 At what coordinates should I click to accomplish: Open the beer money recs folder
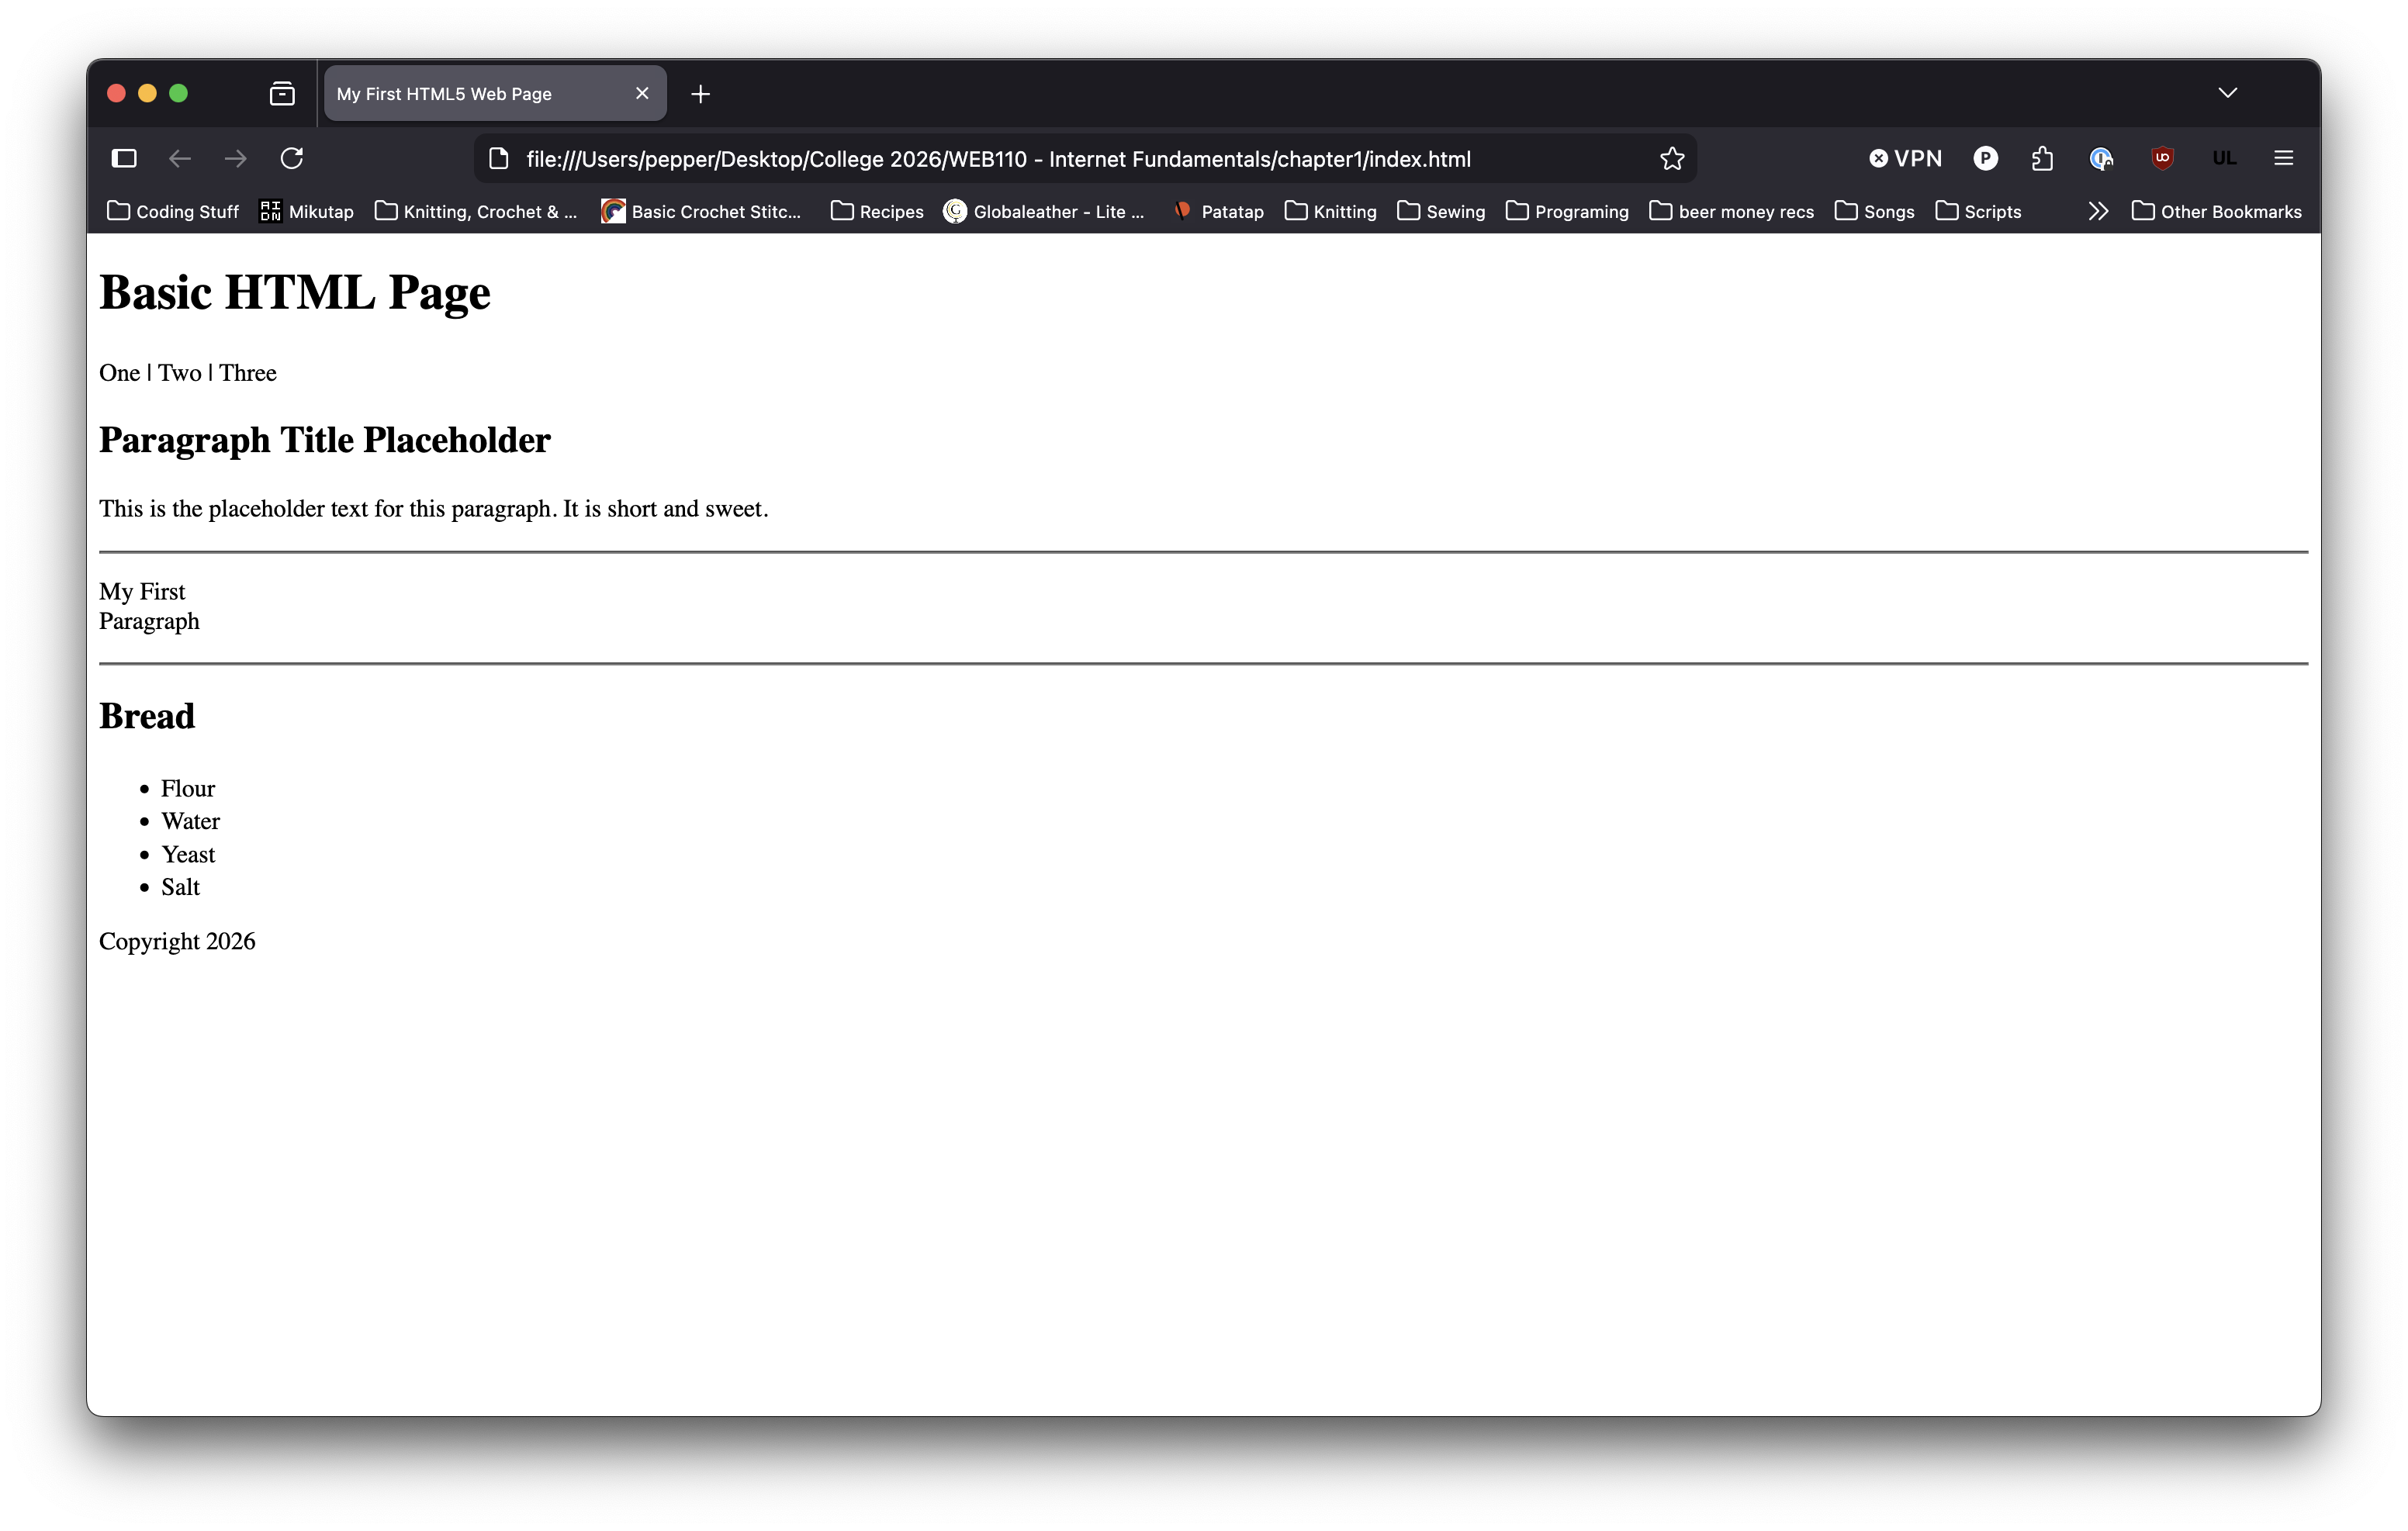1731,211
